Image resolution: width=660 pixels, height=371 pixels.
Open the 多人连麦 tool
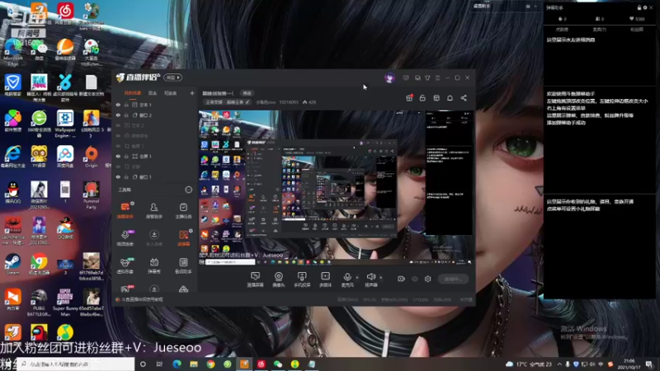[x=154, y=237]
